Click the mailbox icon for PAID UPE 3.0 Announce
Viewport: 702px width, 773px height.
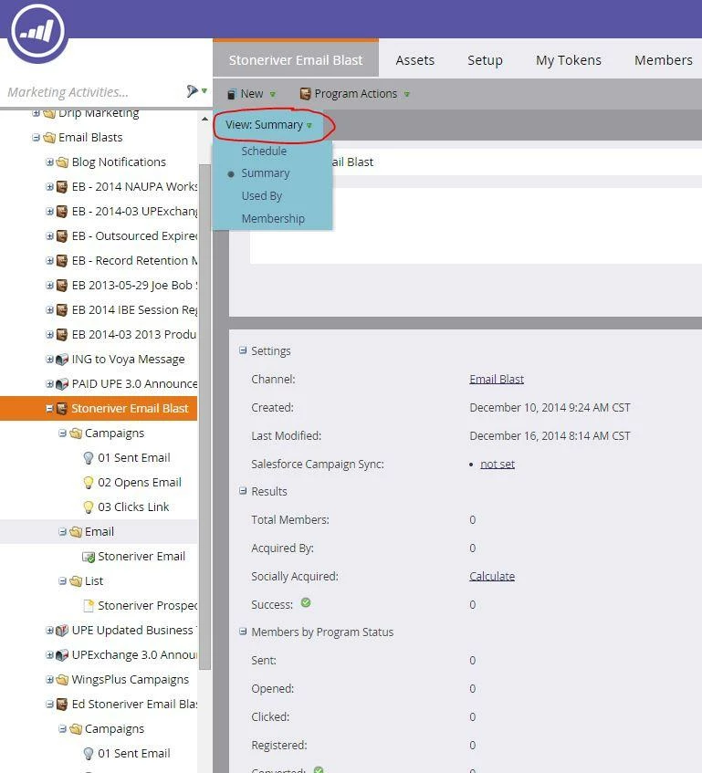tap(62, 384)
